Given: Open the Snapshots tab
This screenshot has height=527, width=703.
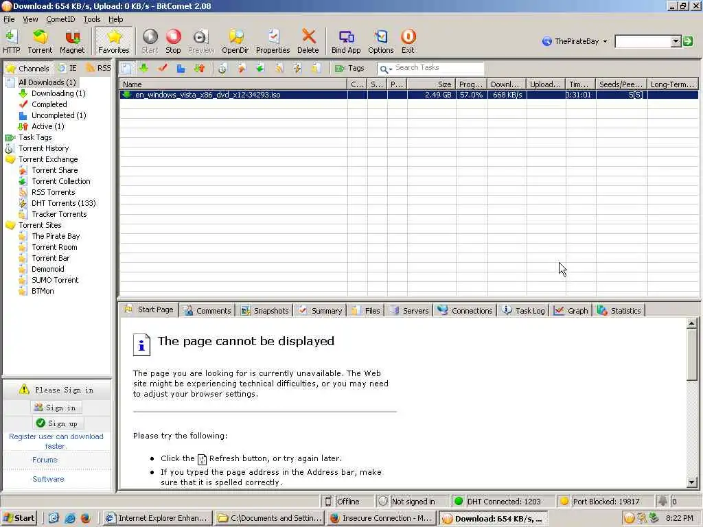Looking at the screenshot, I should coord(264,311).
